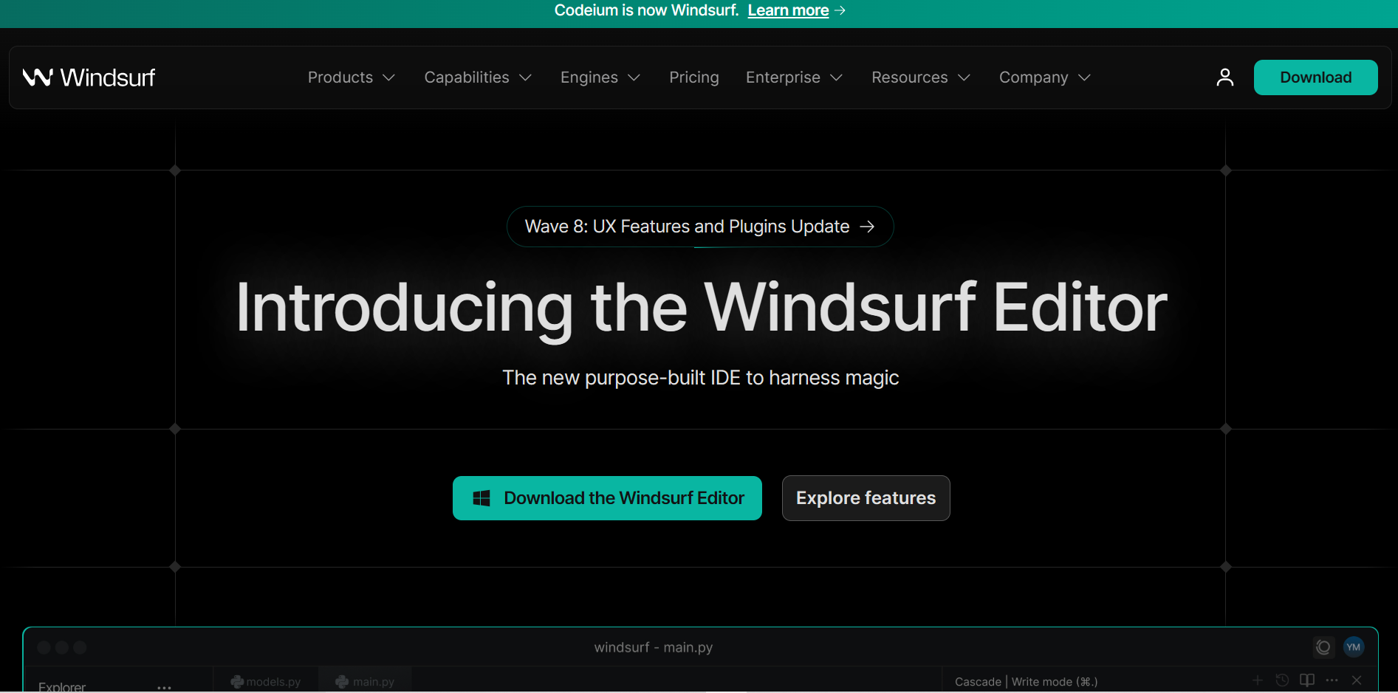Click the arrow in the Wave 8 pill
The height and width of the screenshot is (693, 1398).
click(867, 227)
